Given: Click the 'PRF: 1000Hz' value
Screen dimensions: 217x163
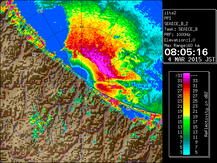Looking at the screenshot, I should pos(177,35).
